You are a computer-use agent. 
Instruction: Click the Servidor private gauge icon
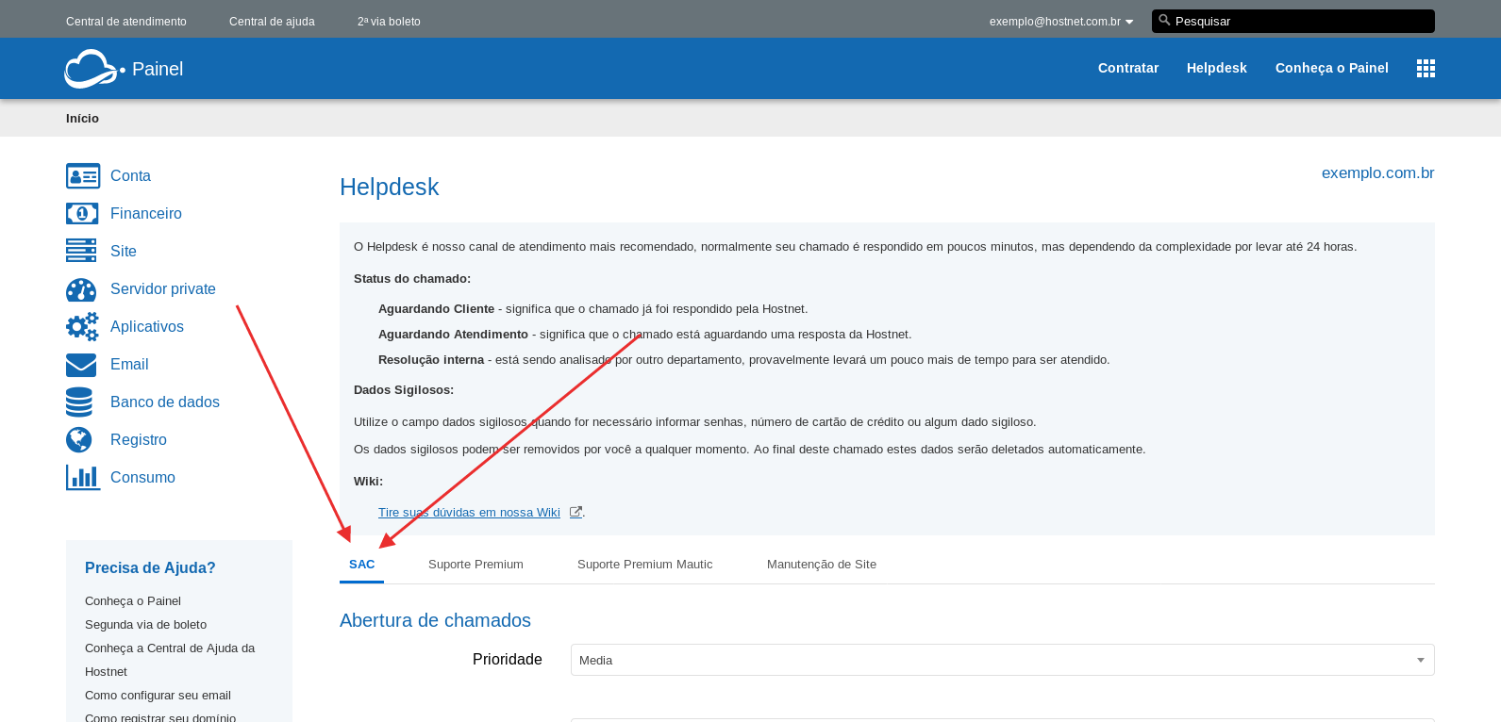(x=81, y=289)
